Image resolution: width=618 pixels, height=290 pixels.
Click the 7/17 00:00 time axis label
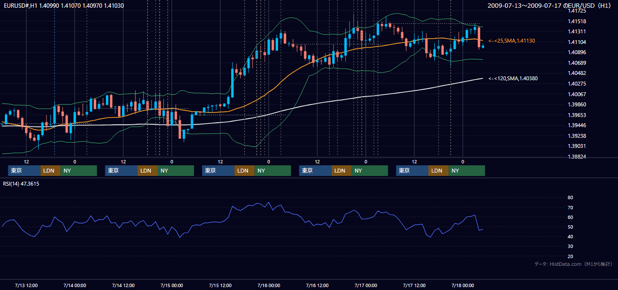(366, 285)
